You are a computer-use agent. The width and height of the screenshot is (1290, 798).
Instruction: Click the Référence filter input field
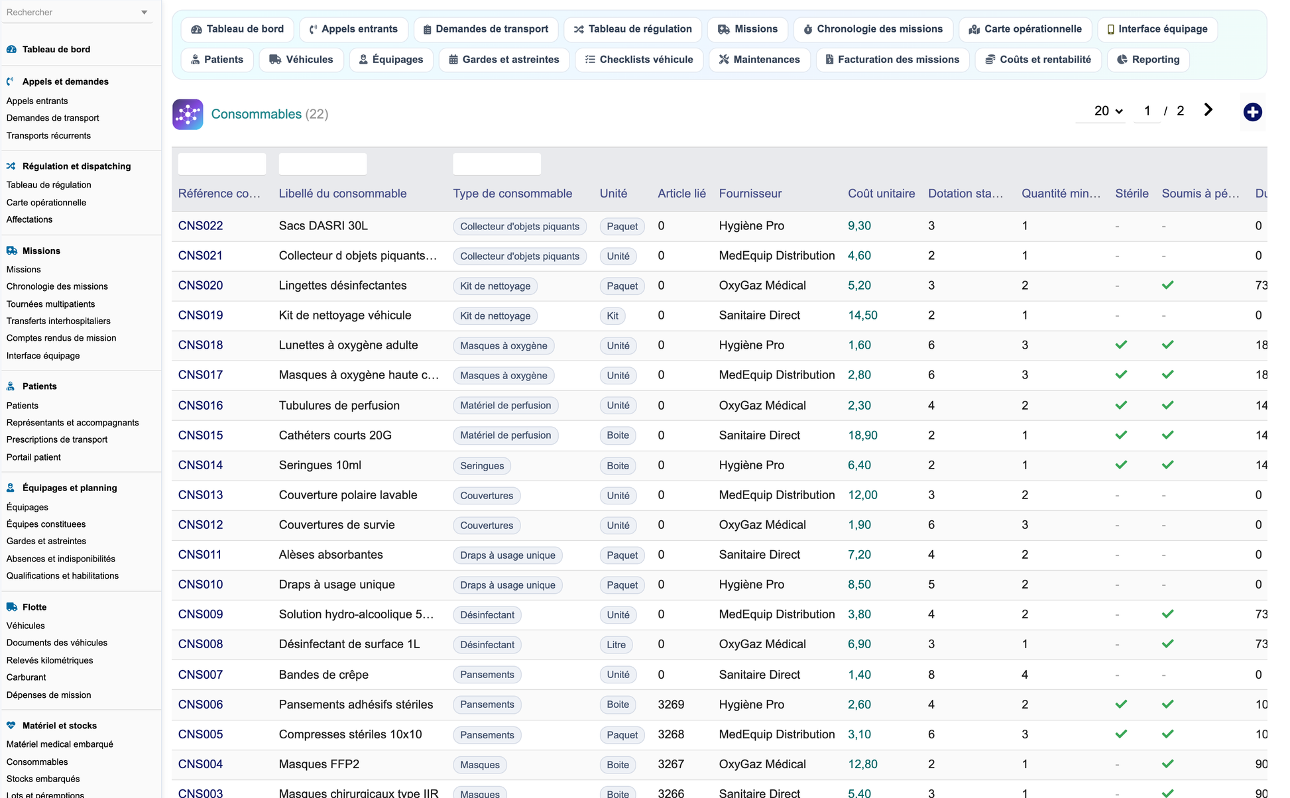(222, 164)
